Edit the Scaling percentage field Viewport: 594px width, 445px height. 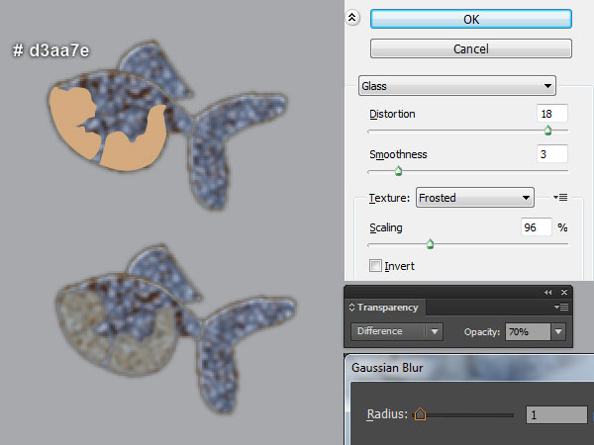click(536, 227)
